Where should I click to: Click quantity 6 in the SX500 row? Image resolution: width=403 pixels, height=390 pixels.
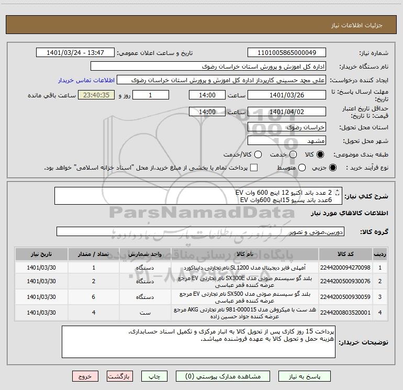94,297
